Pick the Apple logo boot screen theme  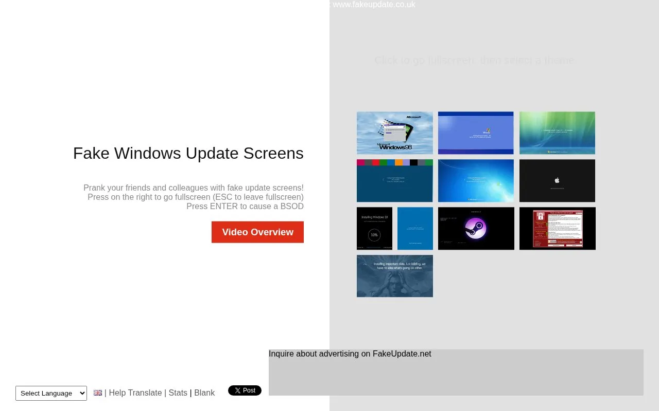557,181
